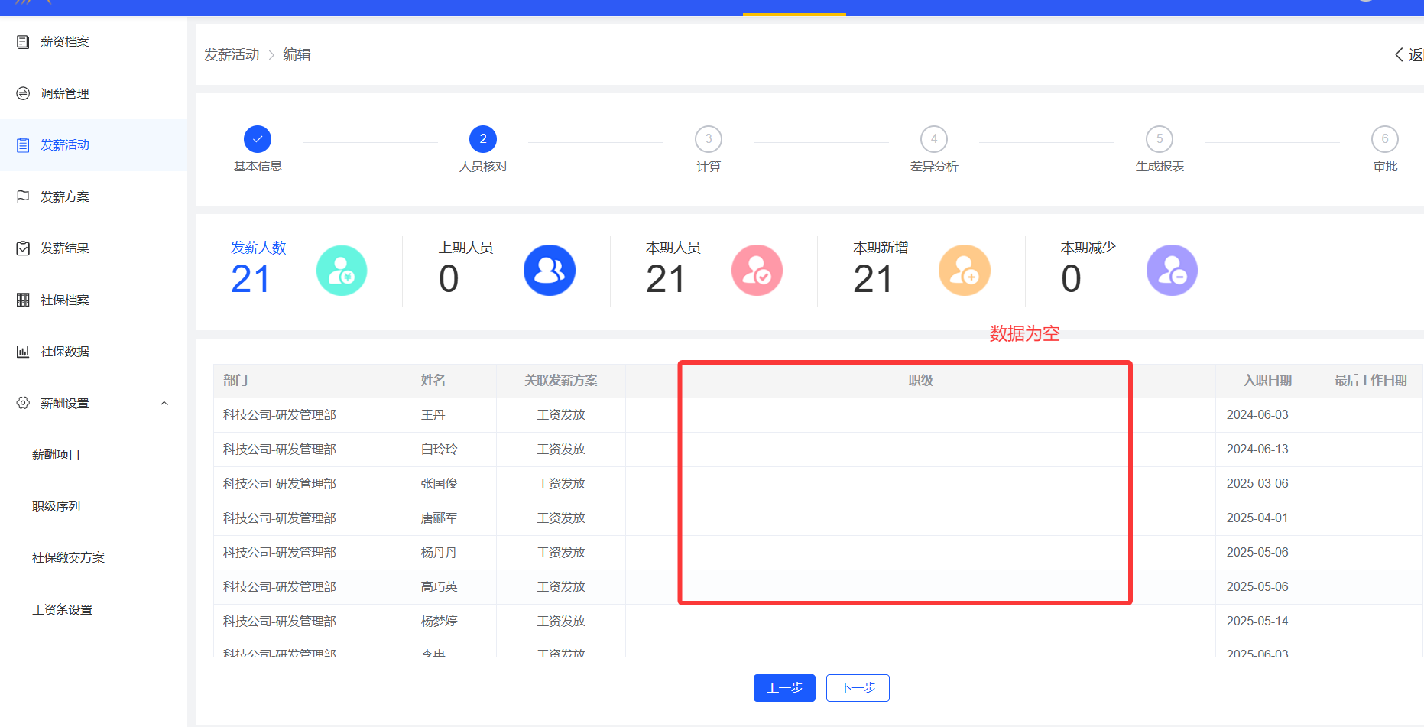Click the purple 本期减少 icon
Screen dimensions: 1424x727
pyautogui.click(x=1172, y=271)
